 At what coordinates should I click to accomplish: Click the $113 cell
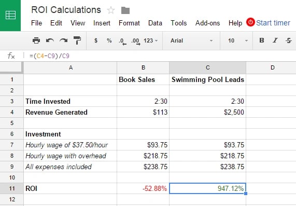tap(143, 112)
